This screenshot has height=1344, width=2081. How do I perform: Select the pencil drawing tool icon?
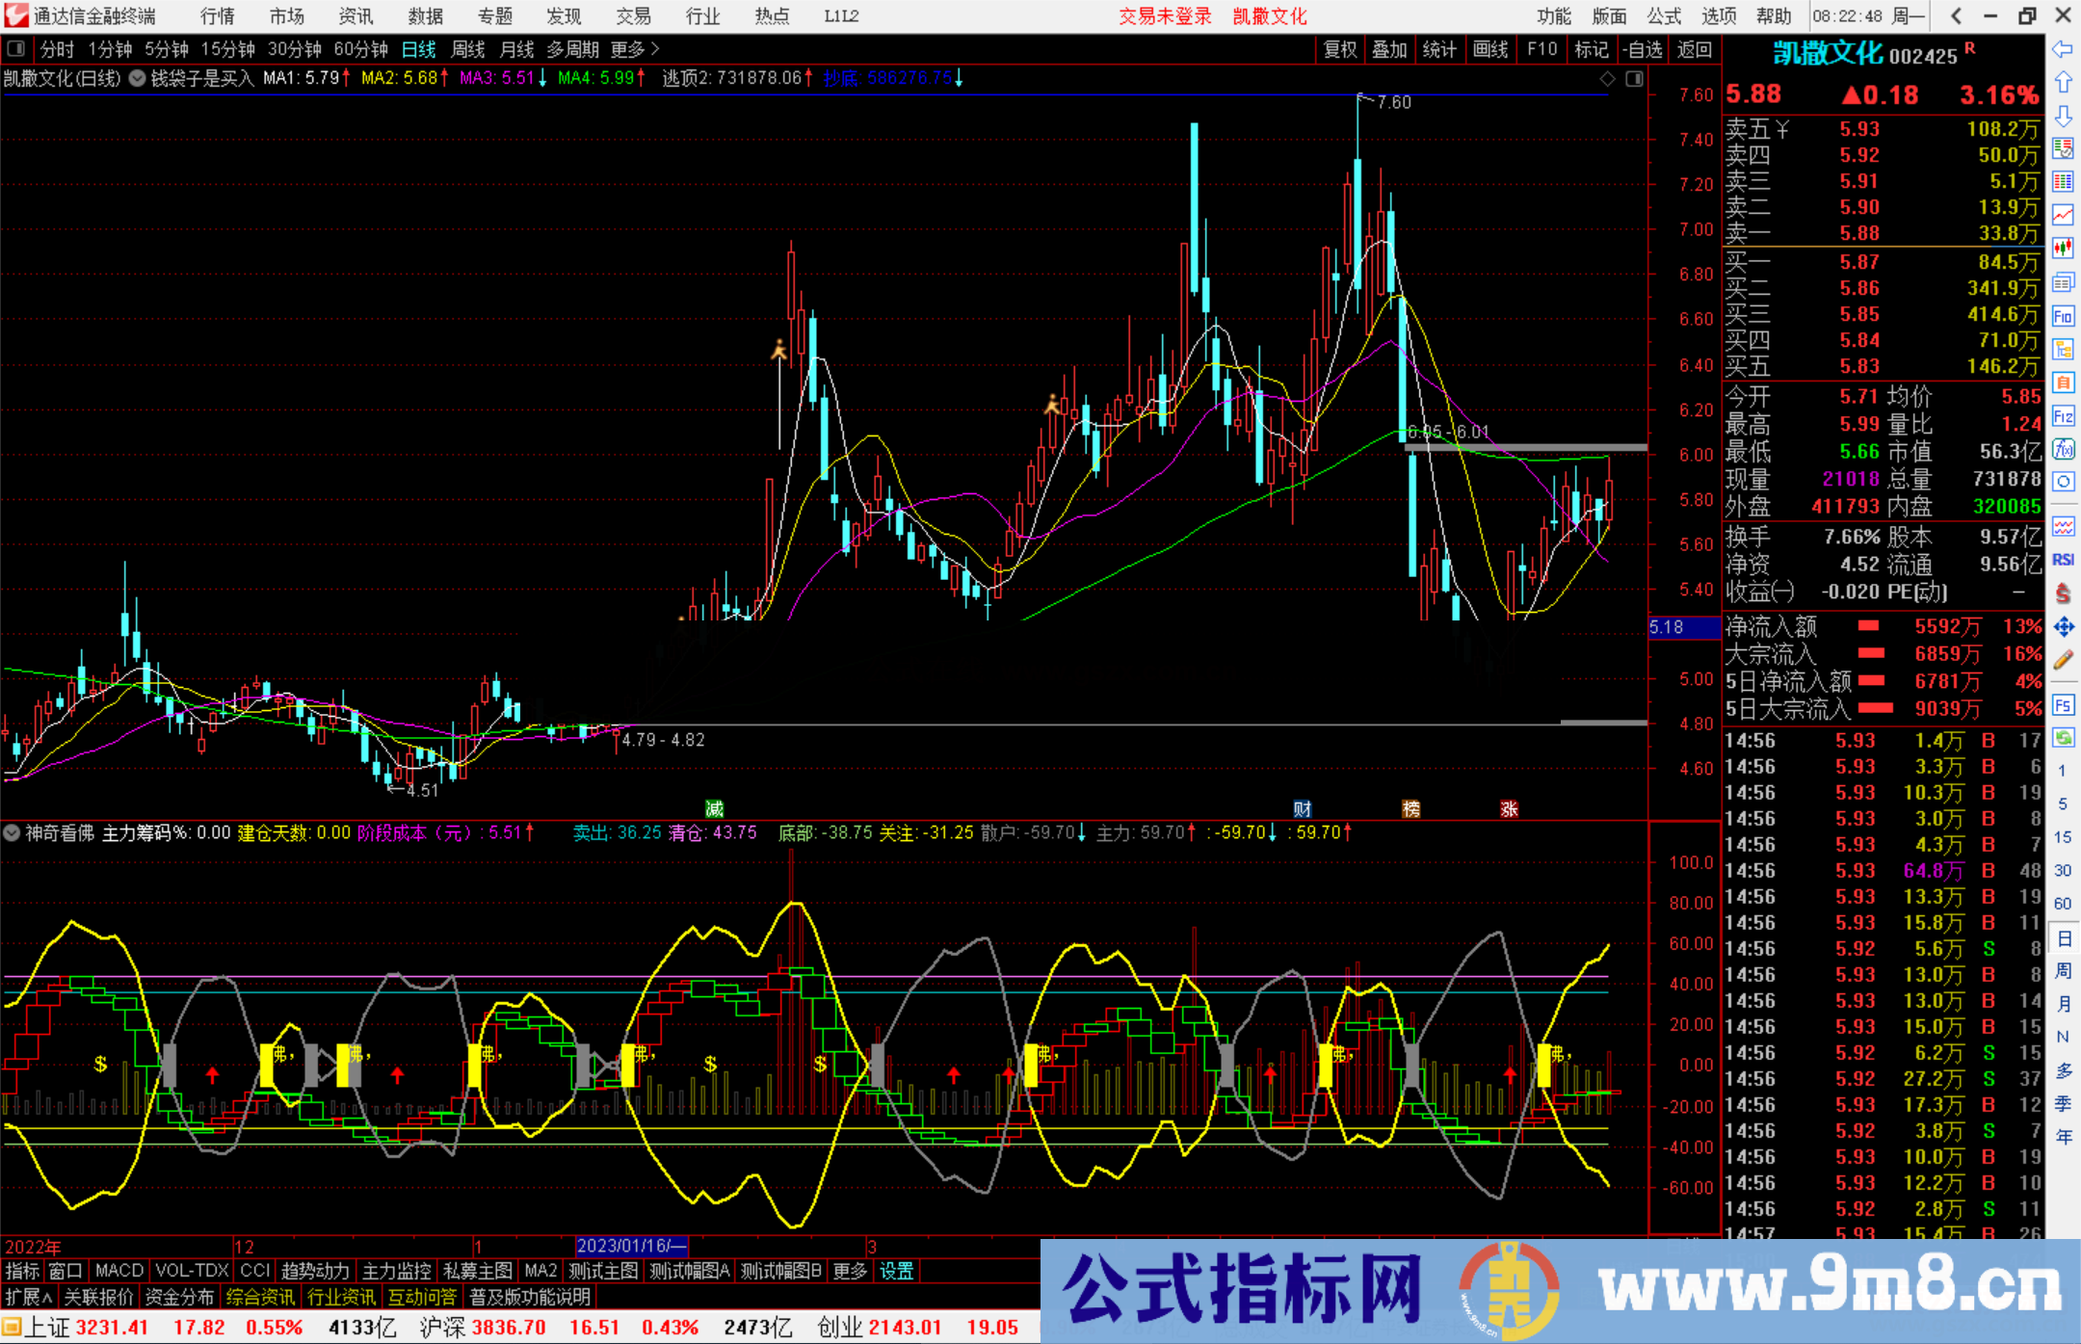2064,659
